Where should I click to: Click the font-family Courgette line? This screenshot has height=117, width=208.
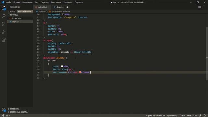[x=68, y=17]
